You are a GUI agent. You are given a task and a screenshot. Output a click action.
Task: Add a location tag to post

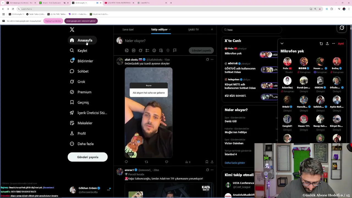[168, 51]
